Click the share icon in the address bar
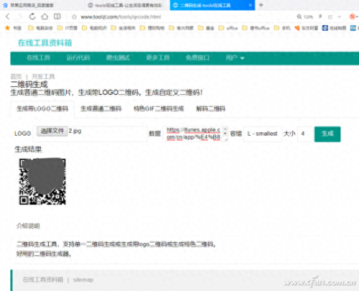Screen dimensions: 359x291 coord(330,17)
